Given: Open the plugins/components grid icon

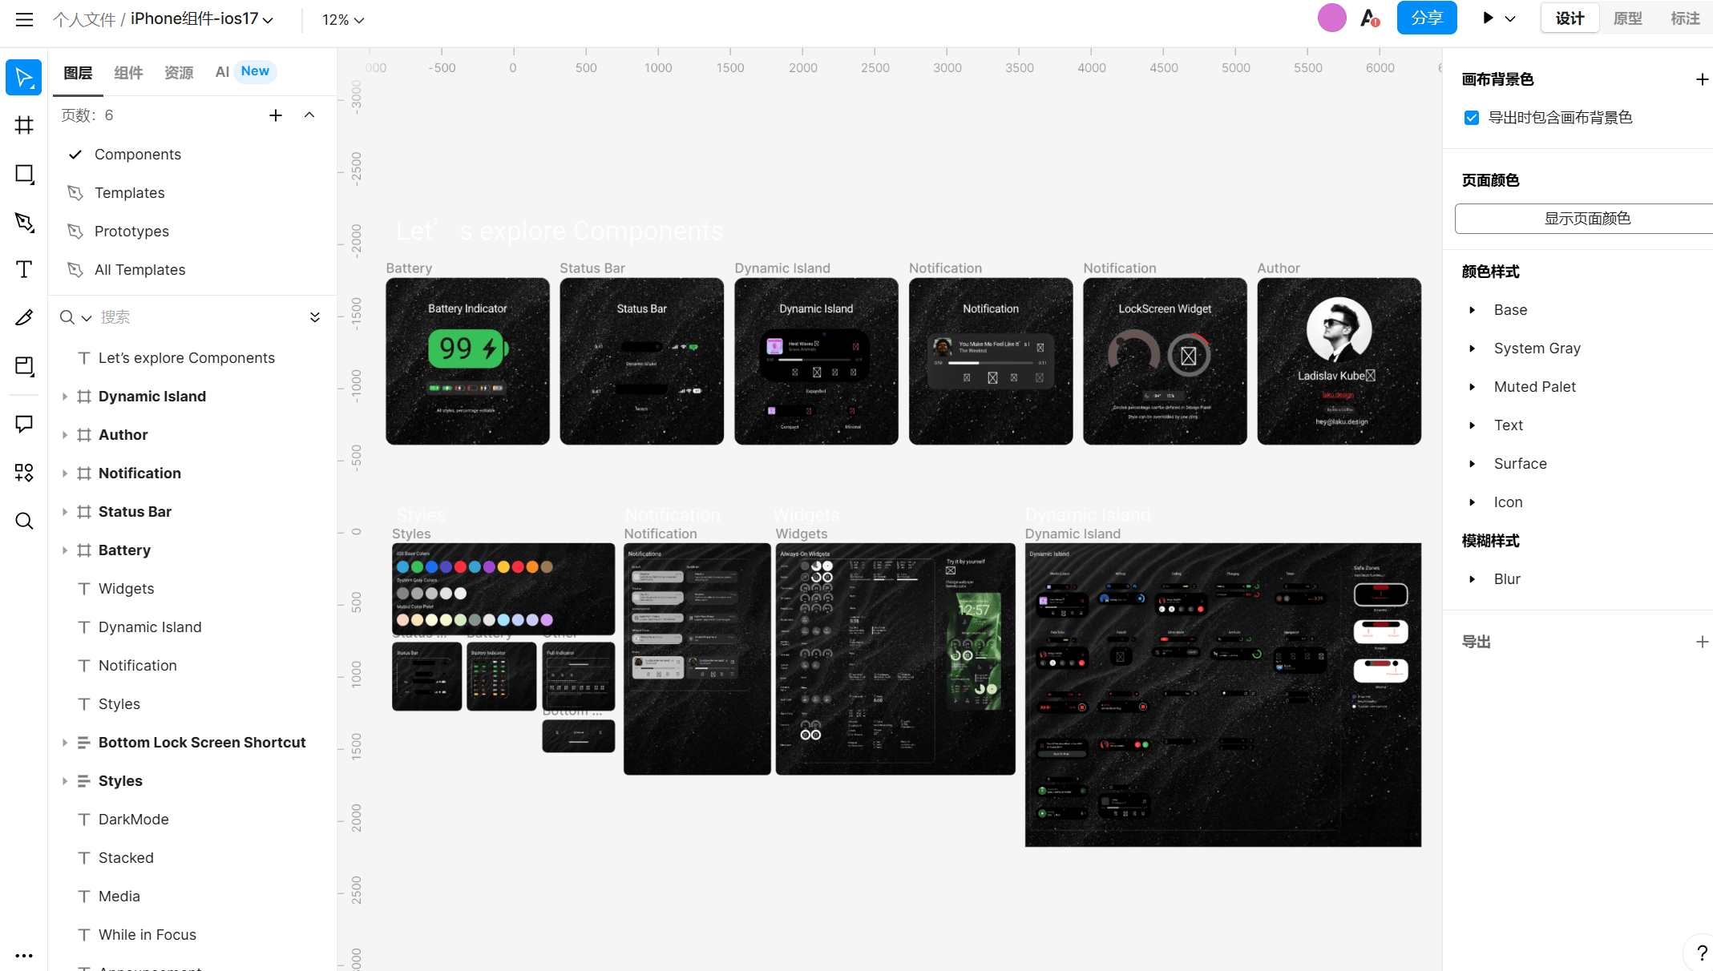Looking at the screenshot, I should (x=24, y=473).
